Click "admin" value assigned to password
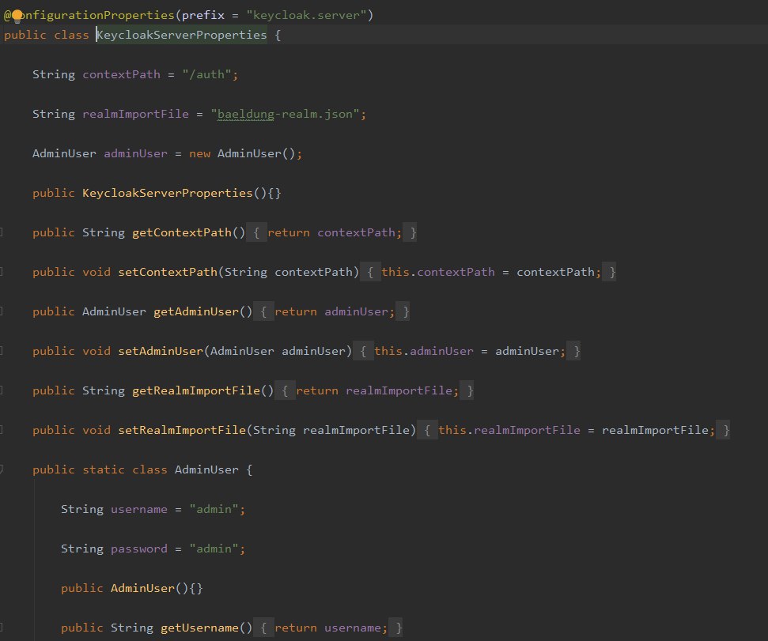 pos(214,549)
